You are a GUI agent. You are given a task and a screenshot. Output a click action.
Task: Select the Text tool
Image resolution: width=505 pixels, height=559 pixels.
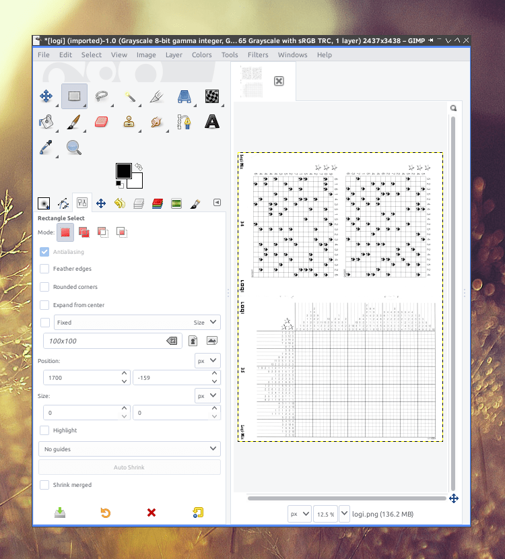(x=212, y=122)
